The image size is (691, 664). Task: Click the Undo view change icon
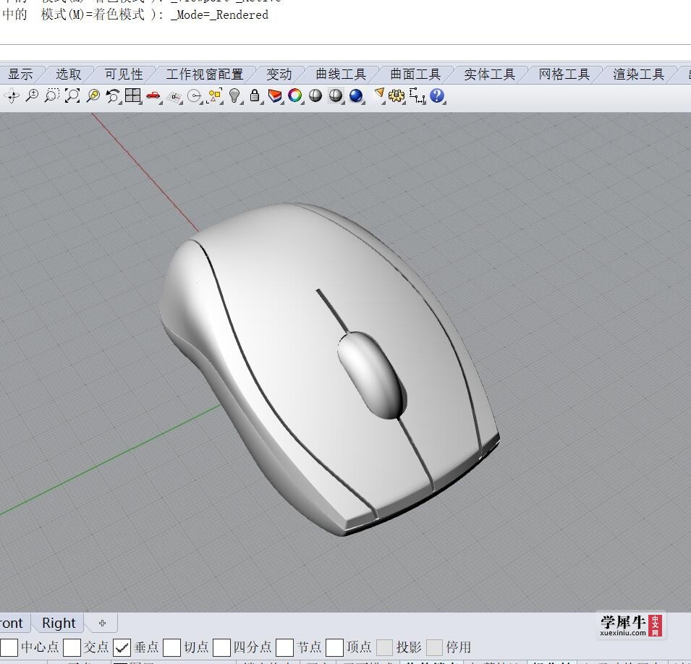[x=113, y=95]
